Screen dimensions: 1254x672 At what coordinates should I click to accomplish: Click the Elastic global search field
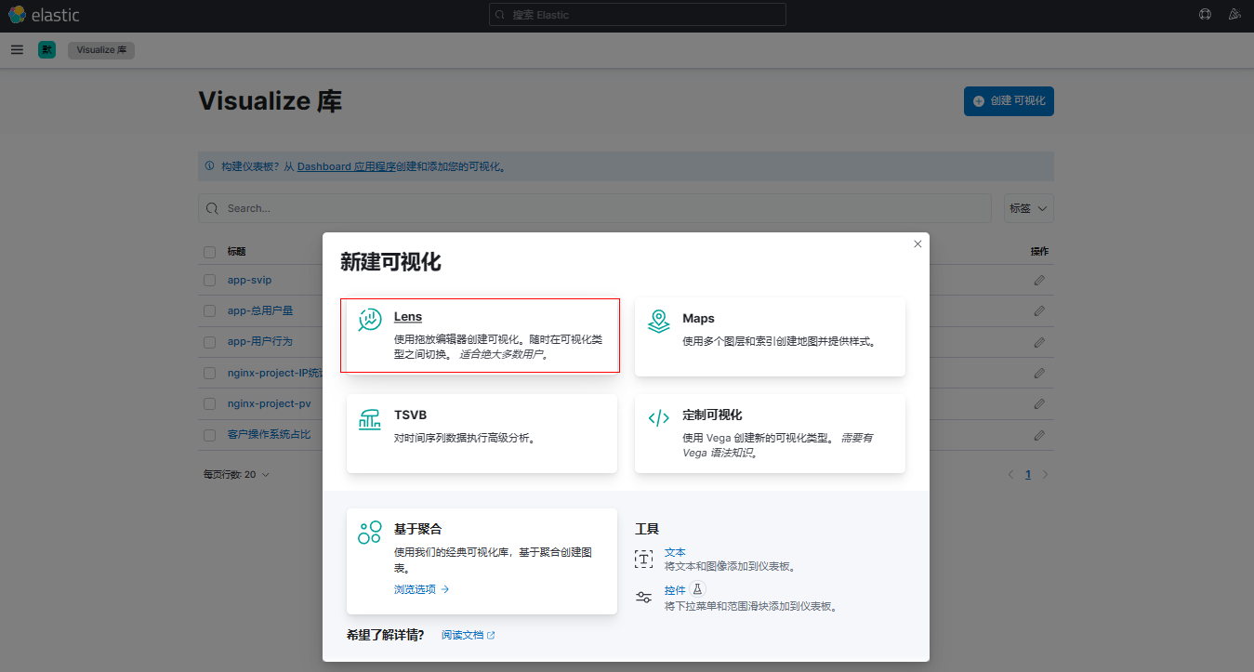(637, 15)
